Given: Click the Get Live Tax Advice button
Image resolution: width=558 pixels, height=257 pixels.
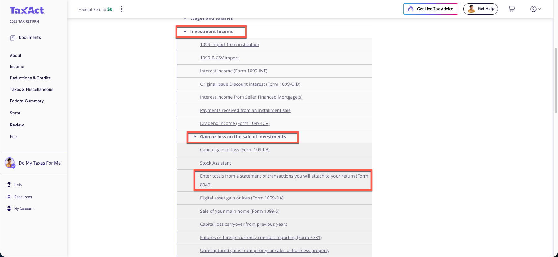Looking at the screenshot, I should pyautogui.click(x=430, y=9).
